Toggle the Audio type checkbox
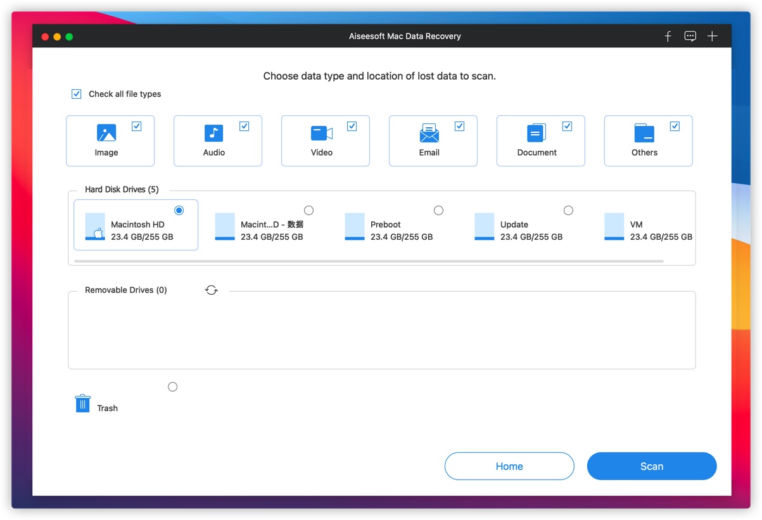 pos(244,127)
